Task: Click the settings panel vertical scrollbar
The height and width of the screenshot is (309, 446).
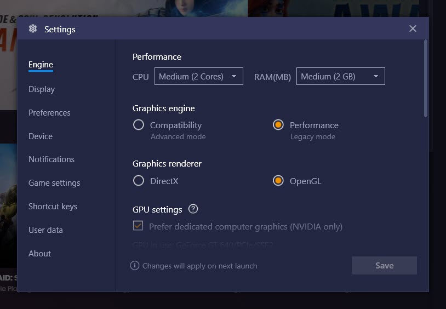Action: (x=426, y=78)
